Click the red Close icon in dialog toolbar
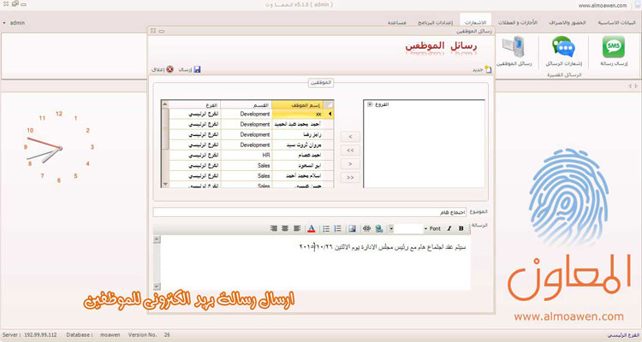Image resolution: width=642 pixels, height=342 pixels. point(169,69)
